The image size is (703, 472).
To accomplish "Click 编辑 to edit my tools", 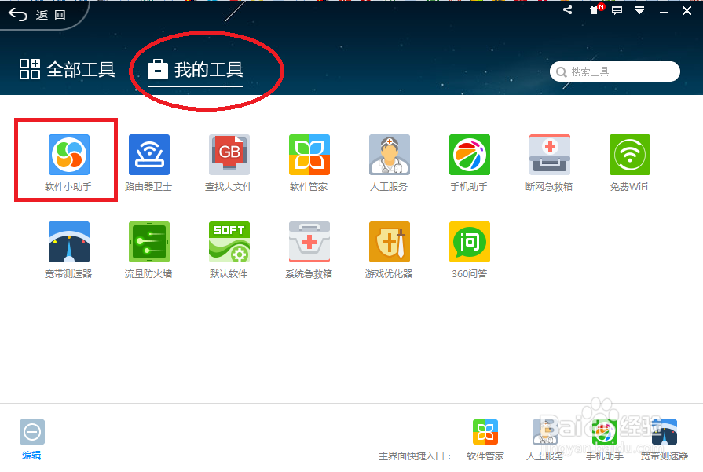I will [x=31, y=438].
